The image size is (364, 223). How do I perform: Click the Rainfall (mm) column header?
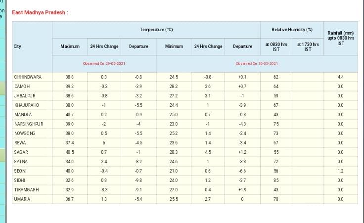pyautogui.click(x=341, y=38)
